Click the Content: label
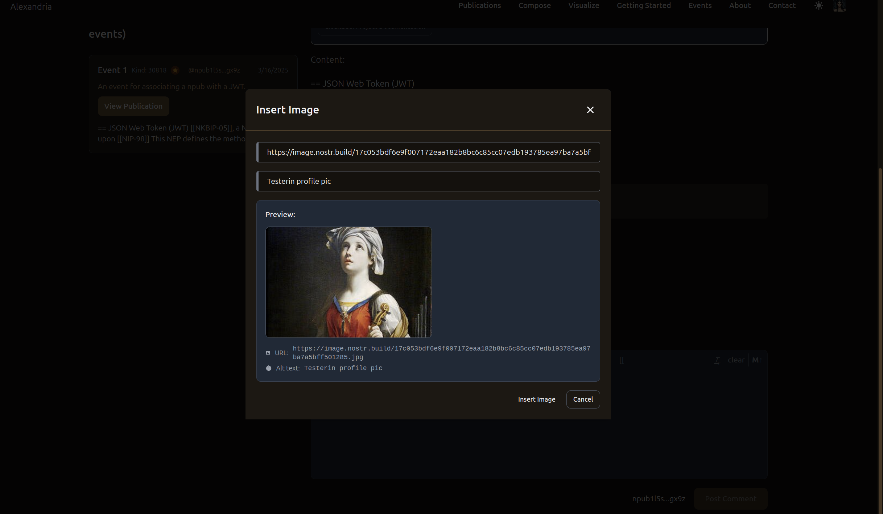Viewport: 883px width, 514px height. [x=327, y=60]
